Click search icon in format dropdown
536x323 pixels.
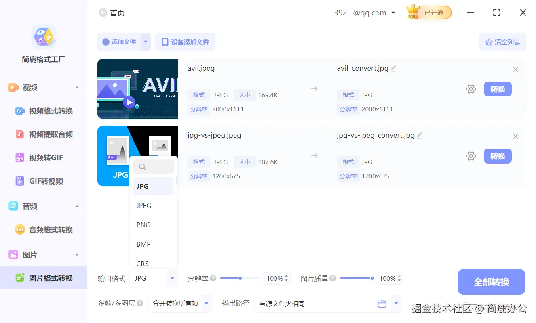pos(142,166)
